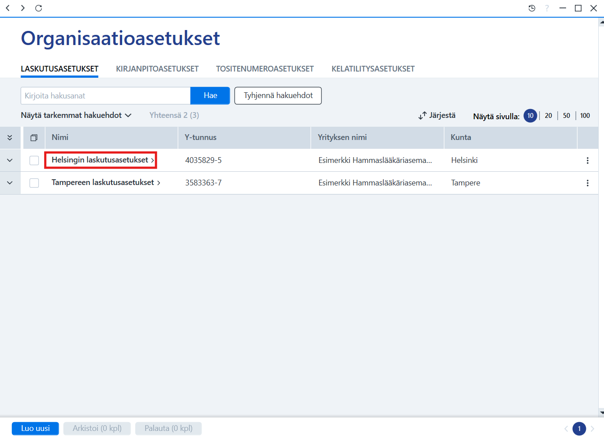Click the Hae search button
The width and height of the screenshot is (604, 438).
click(210, 95)
